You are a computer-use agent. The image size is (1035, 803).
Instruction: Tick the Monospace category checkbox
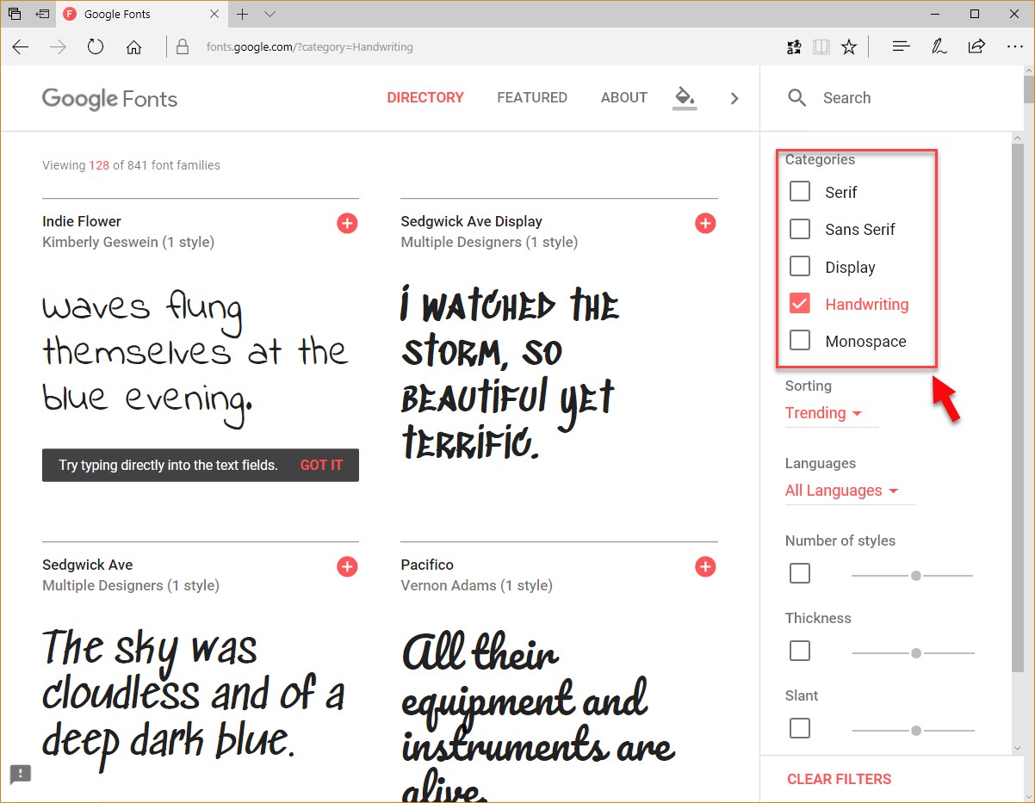point(800,341)
